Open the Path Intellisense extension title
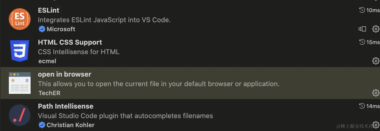The image size is (380, 131). tap(66, 106)
